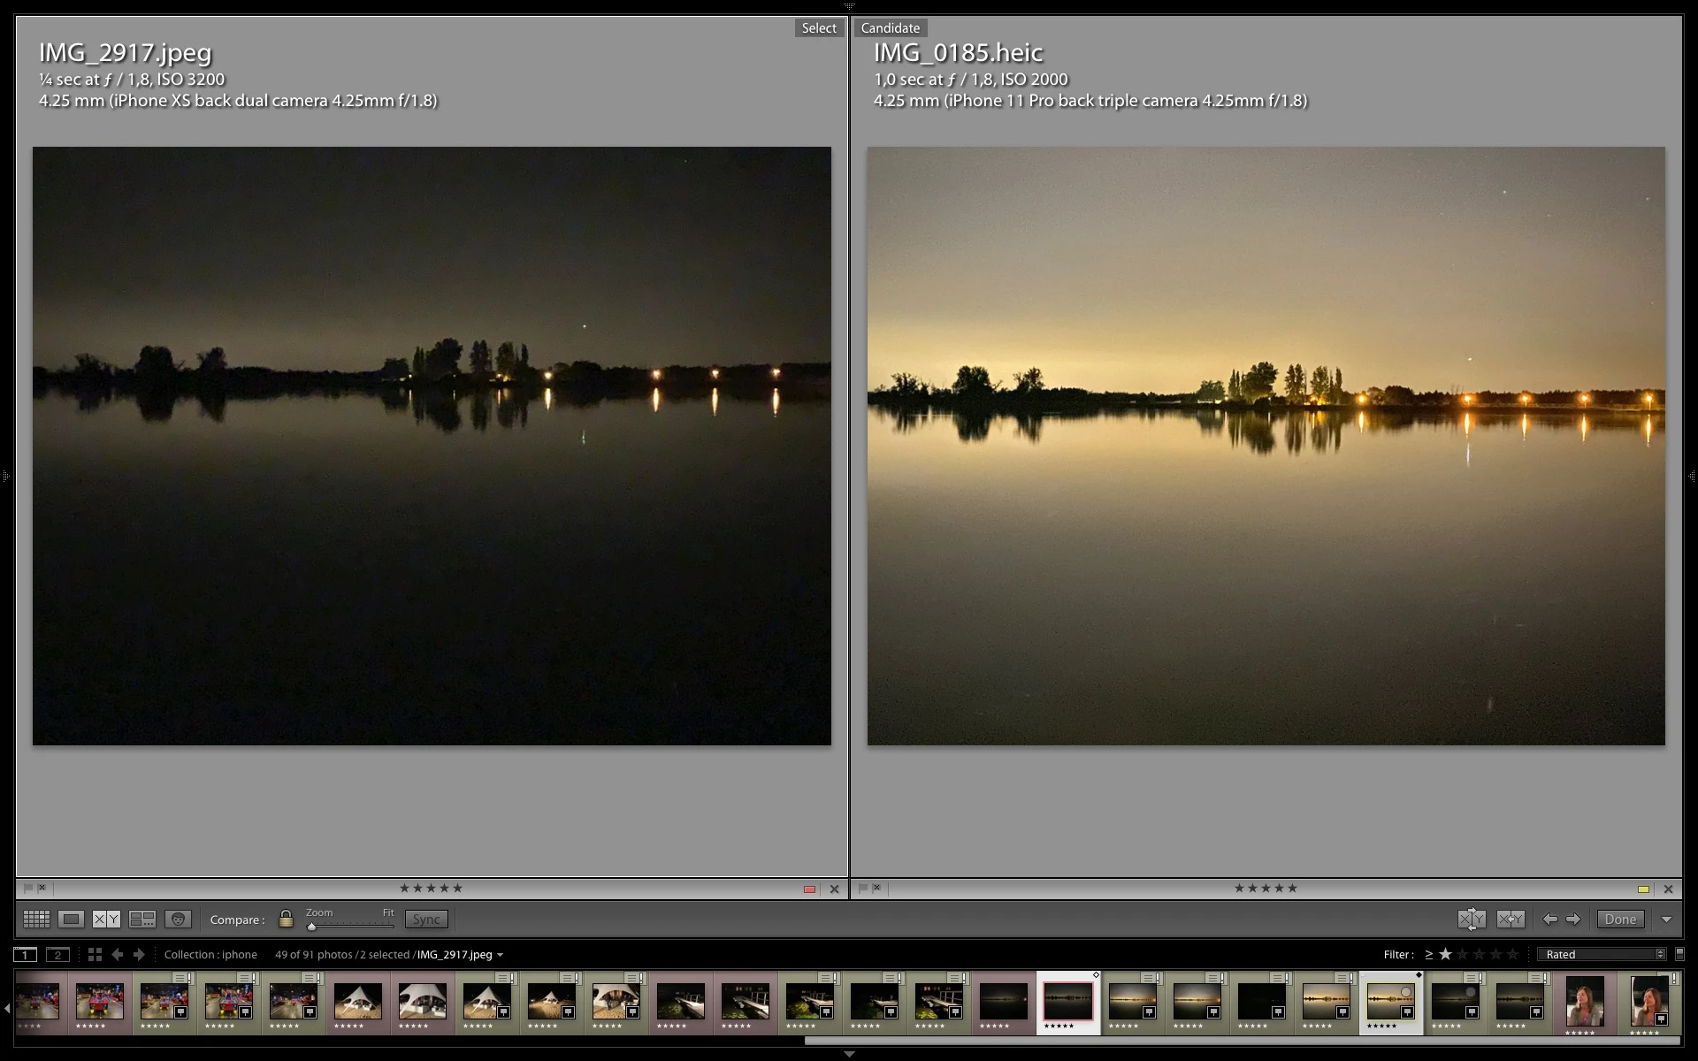Open the Rated filter preset dropdown
This screenshot has width=1698, height=1061.
(x=1602, y=954)
